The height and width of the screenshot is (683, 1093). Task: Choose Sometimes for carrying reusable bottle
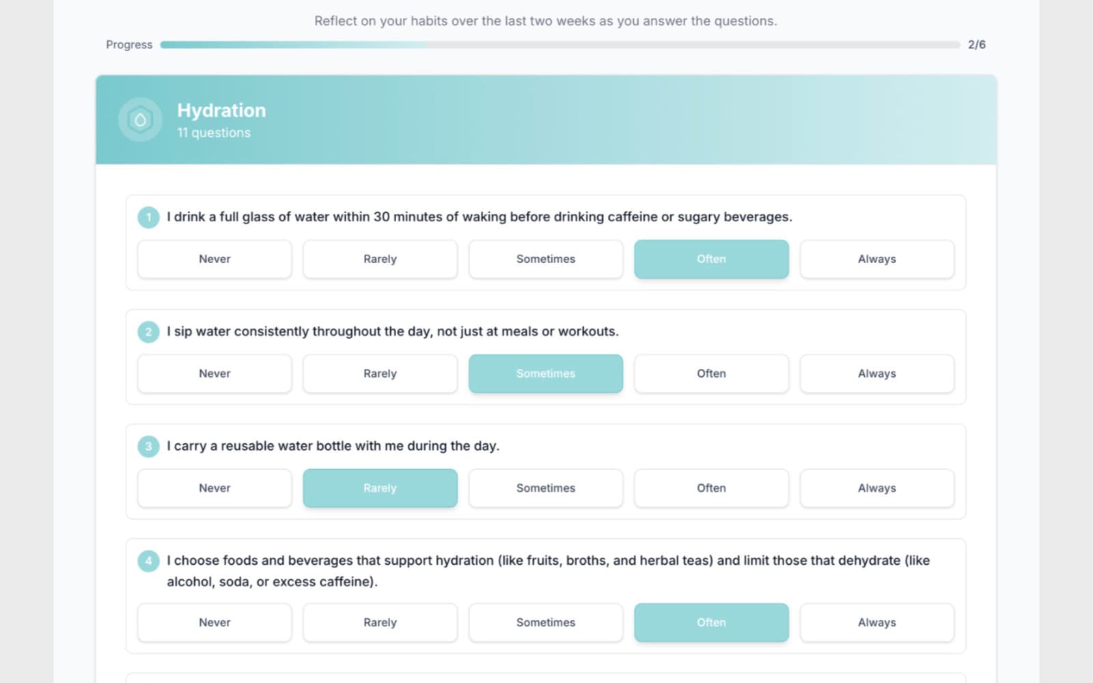[x=545, y=488]
